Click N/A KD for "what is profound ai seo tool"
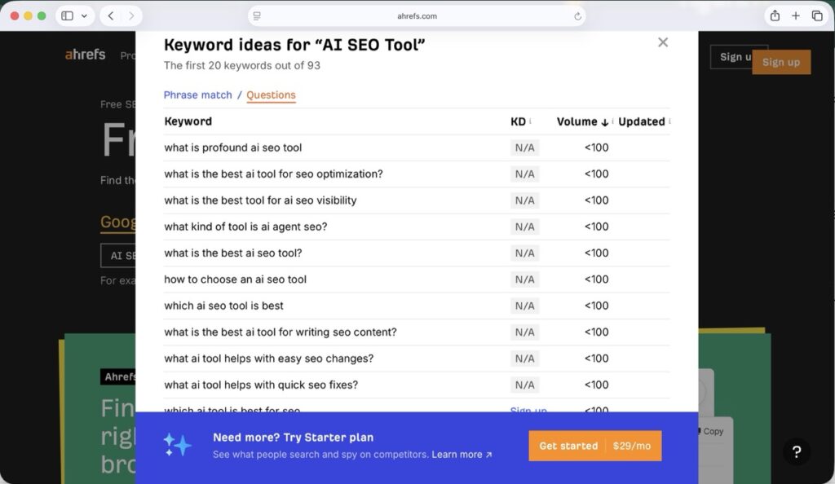The height and width of the screenshot is (484, 835). click(524, 147)
